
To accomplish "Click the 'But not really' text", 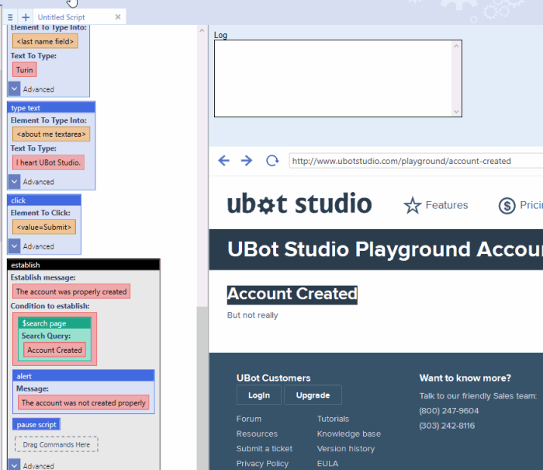I will click(252, 315).
